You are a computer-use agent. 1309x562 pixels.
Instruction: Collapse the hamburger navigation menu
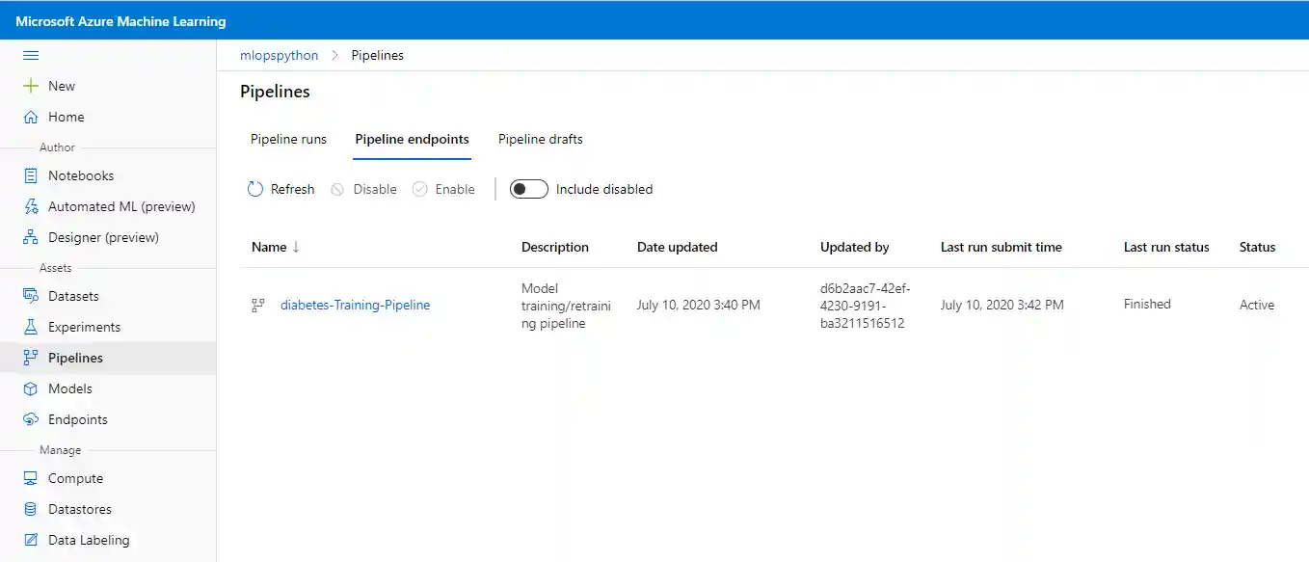click(x=31, y=56)
